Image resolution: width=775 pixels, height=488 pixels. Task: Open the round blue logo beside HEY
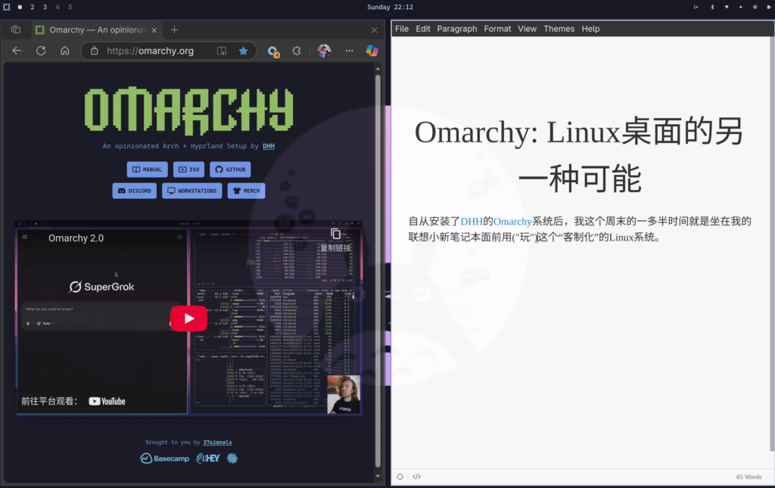point(232,458)
